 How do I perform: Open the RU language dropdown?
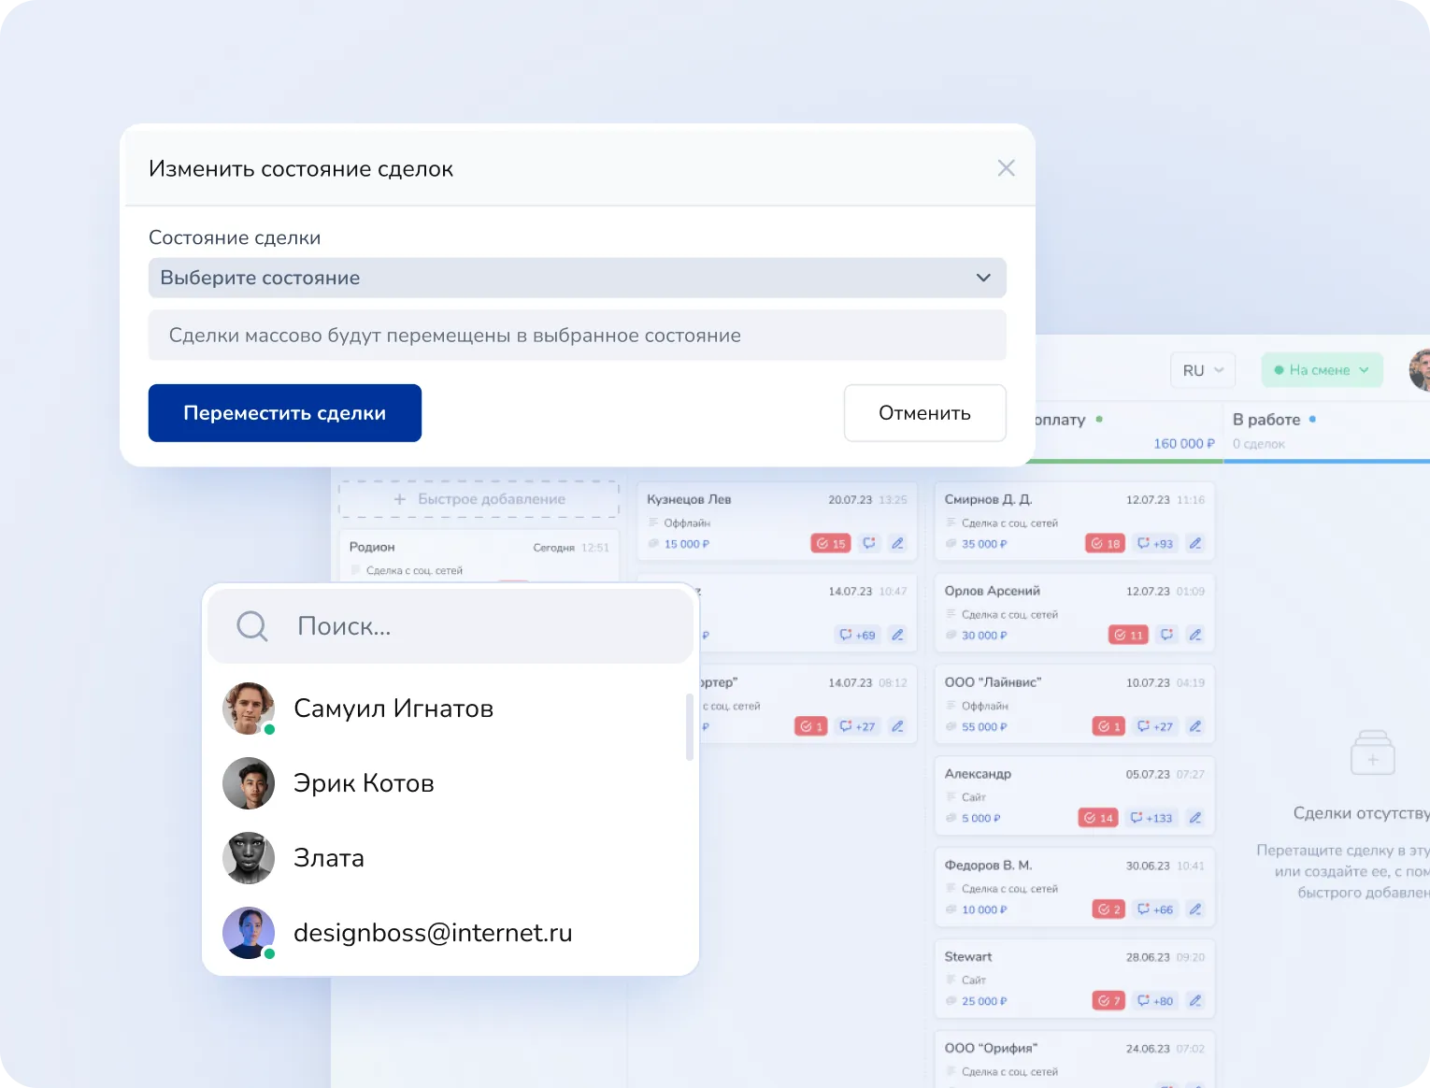tap(1202, 370)
